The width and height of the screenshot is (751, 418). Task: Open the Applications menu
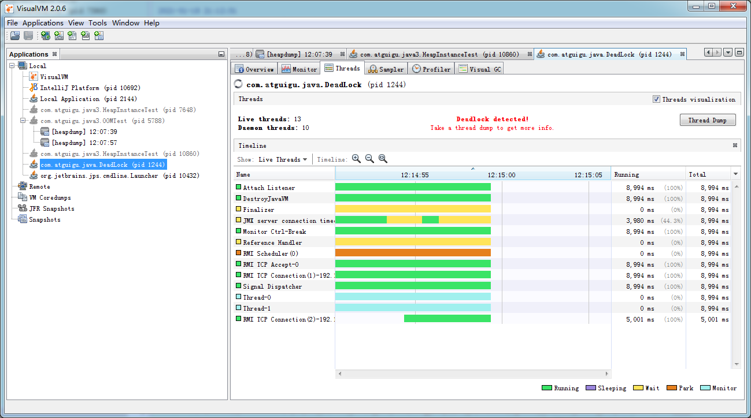[43, 23]
